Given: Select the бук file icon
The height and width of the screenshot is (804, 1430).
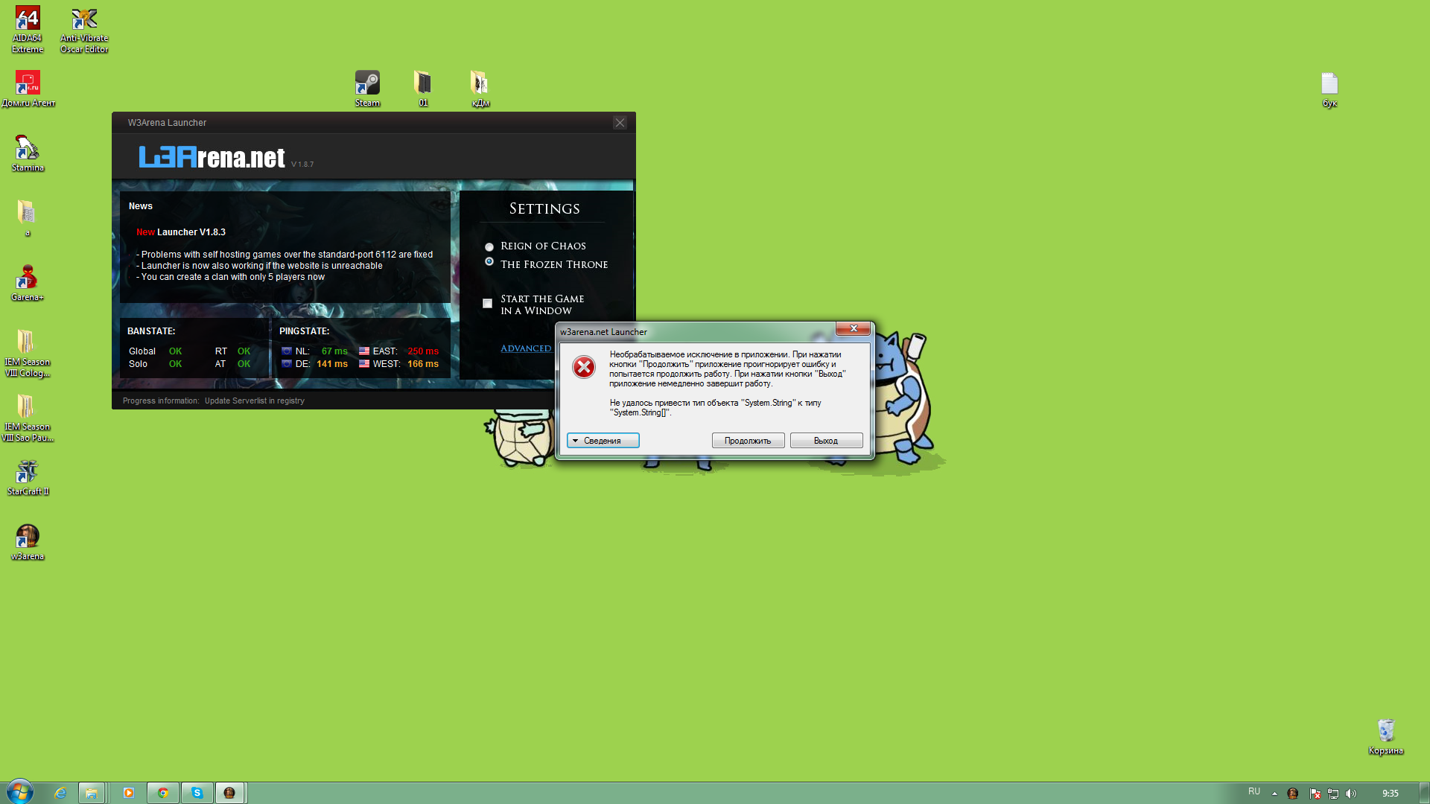Looking at the screenshot, I should [x=1329, y=89].
